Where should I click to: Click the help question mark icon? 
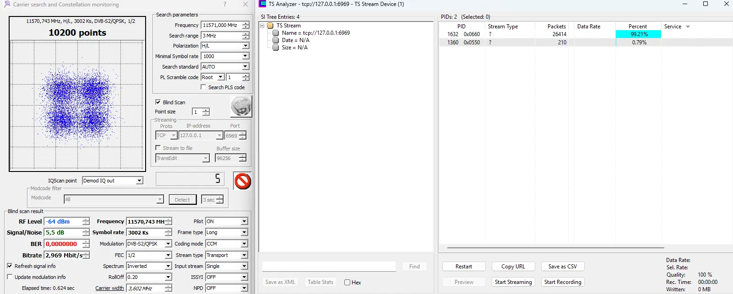(x=224, y=4)
